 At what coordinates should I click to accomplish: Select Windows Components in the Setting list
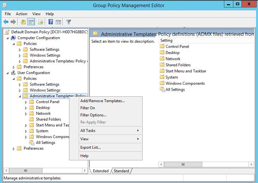click(185, 83)
